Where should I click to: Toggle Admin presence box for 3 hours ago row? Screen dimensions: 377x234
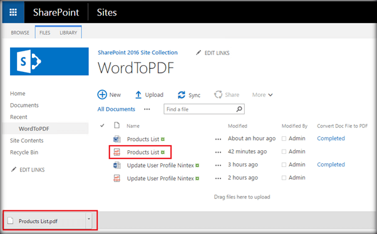(x=284, y=165)
